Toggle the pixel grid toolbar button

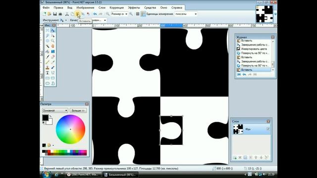click(x=138, y=14)
